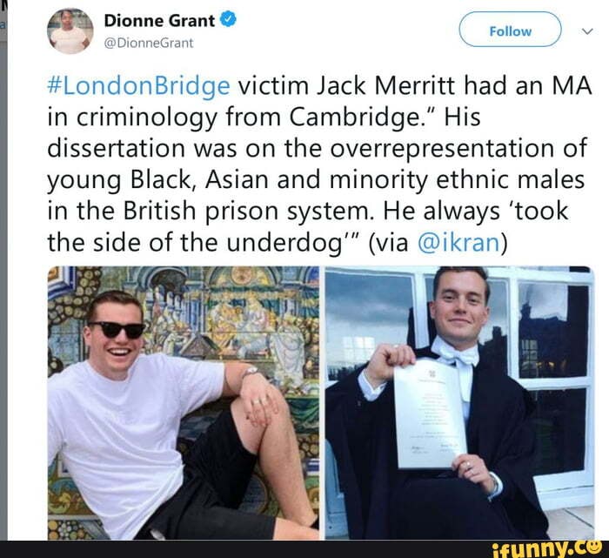Screen dimensions: 609x558
Task: Open Dionne Grant's profile avatar
Action: [x=70, y=30]
